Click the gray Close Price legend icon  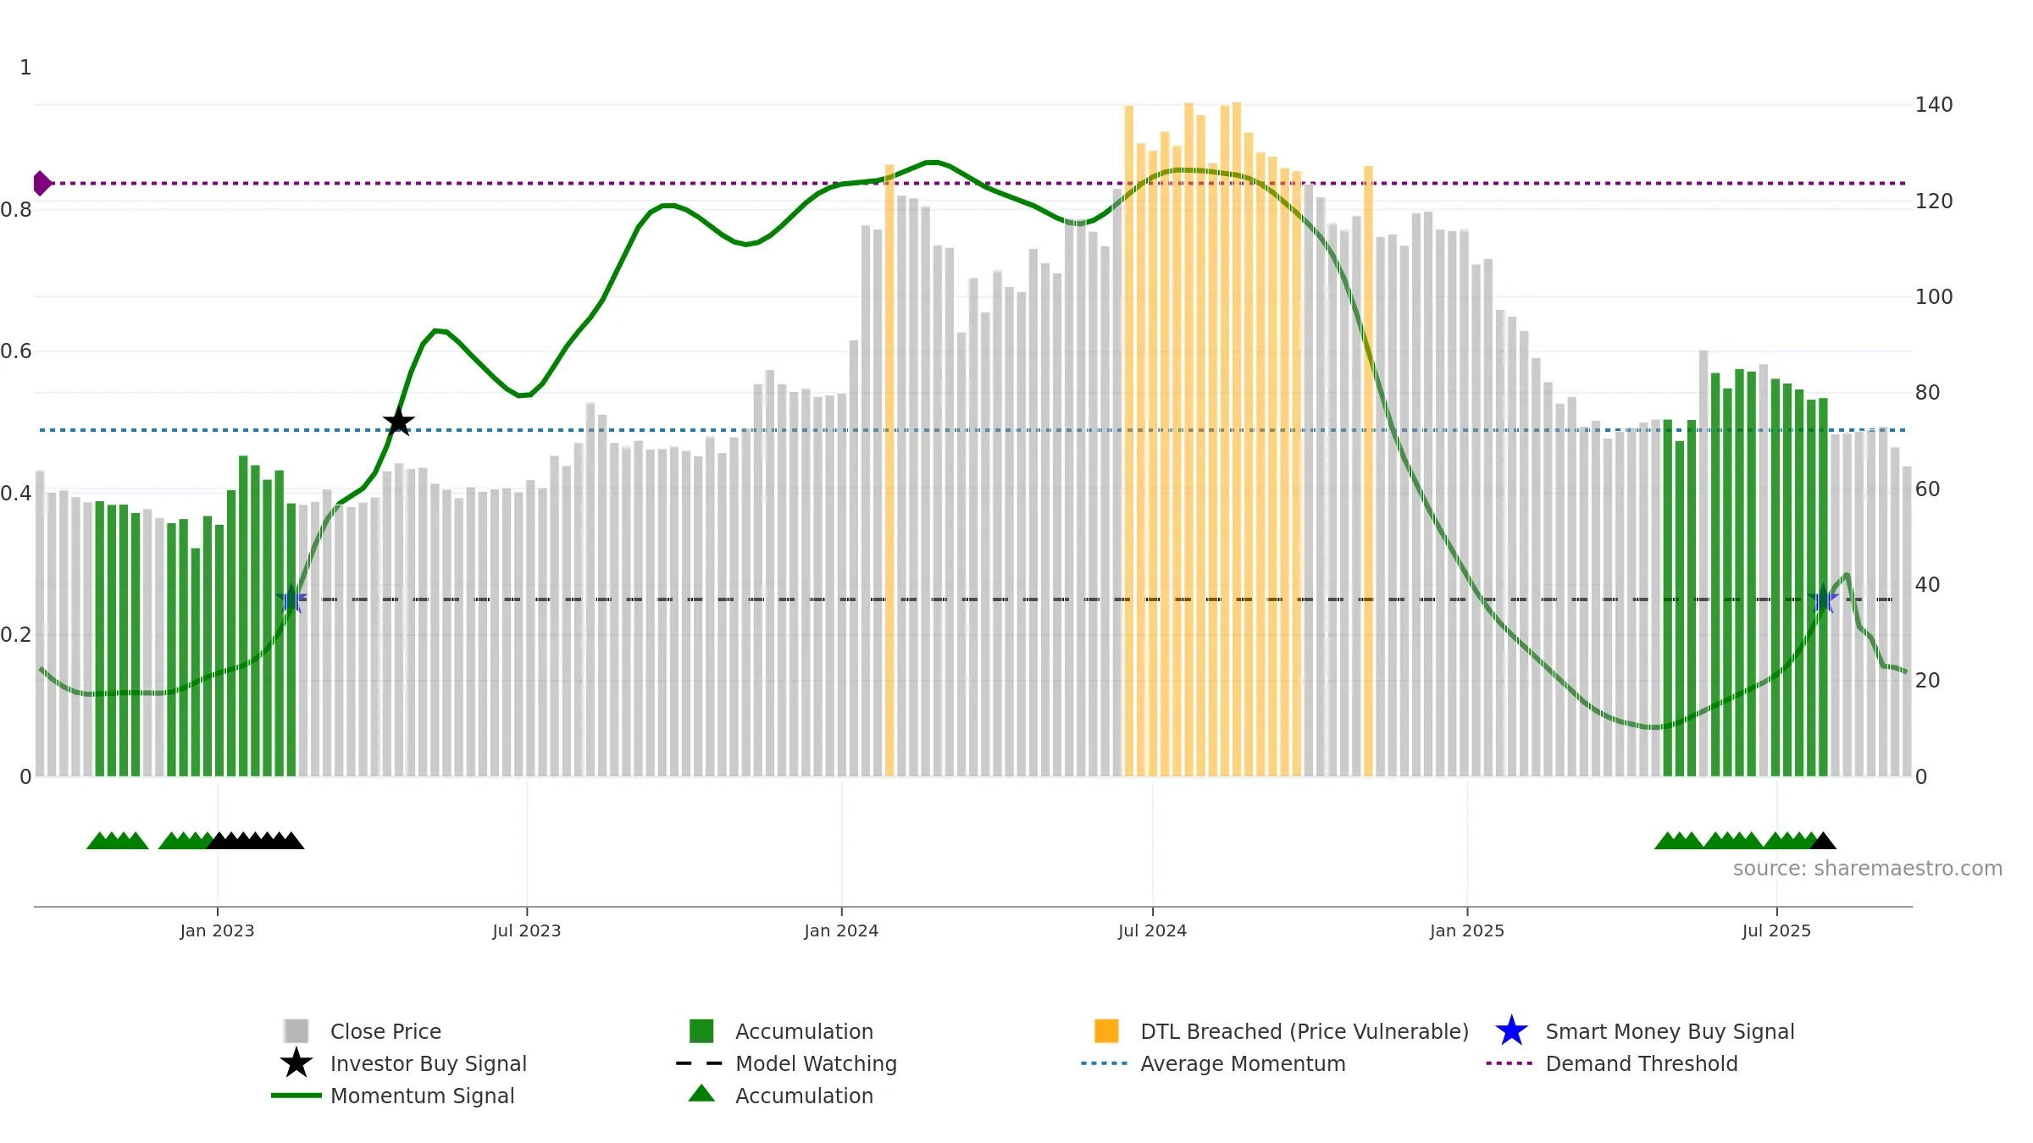(296, 1031)
